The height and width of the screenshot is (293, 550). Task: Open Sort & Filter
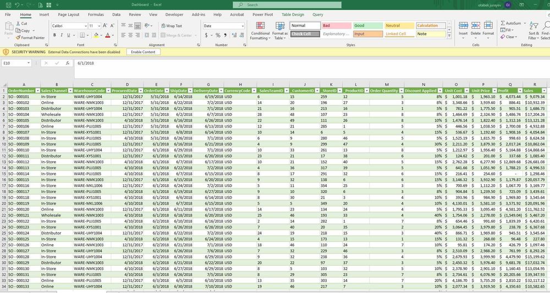click(x=533, y=30)
